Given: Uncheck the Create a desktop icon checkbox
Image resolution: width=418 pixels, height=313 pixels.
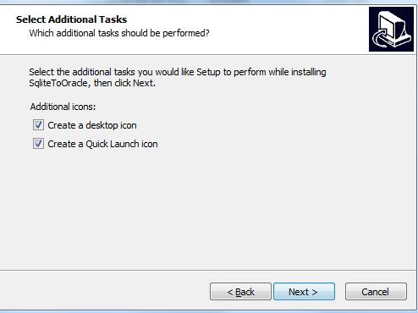Looking at the screenshot, I should [38, 125].
